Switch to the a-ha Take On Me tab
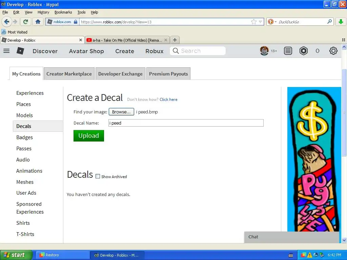The image size is (347, 260). 127,40
